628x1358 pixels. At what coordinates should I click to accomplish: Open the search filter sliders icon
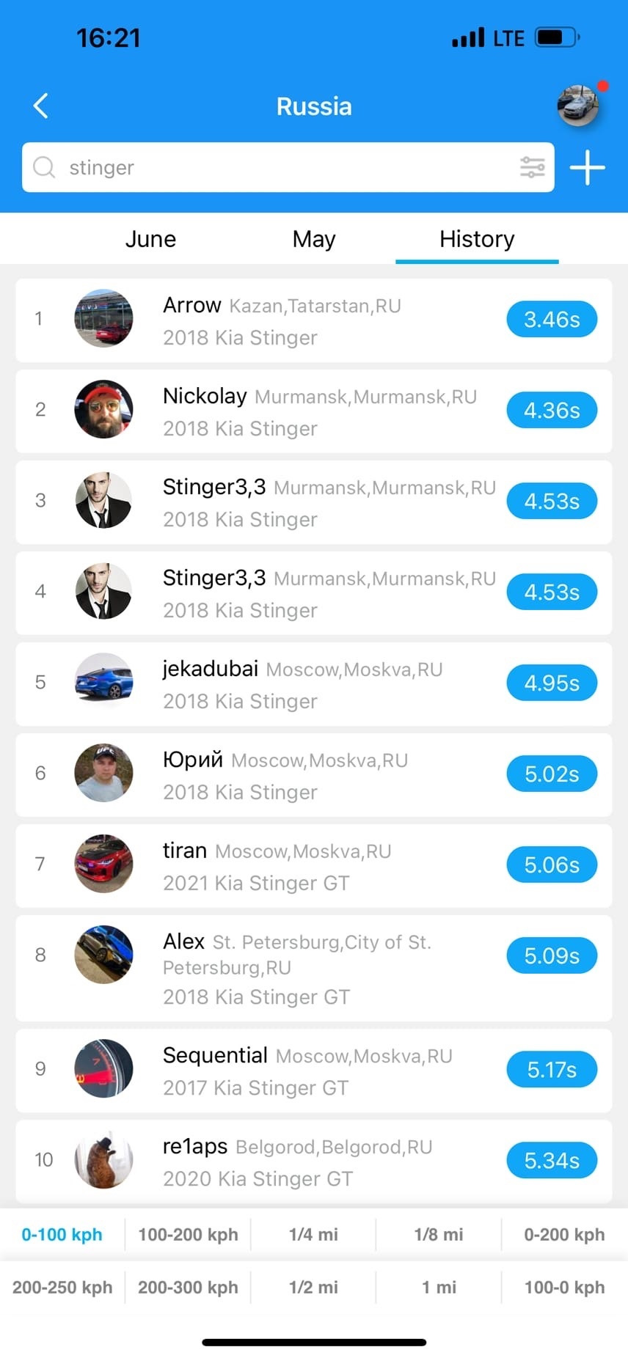[x=532, y=167]
